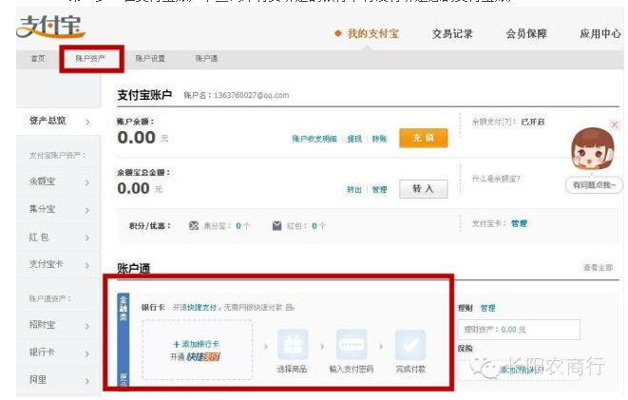This screenshot has width=628, height=400.
Task: Expand the chevron beside 红包 in sidebar
Action: pos(87,238)
